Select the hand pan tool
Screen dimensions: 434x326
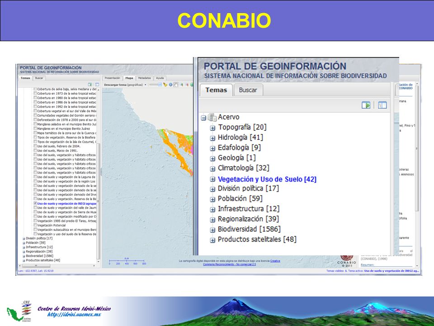pyautogui.click(x=176, y=85)
